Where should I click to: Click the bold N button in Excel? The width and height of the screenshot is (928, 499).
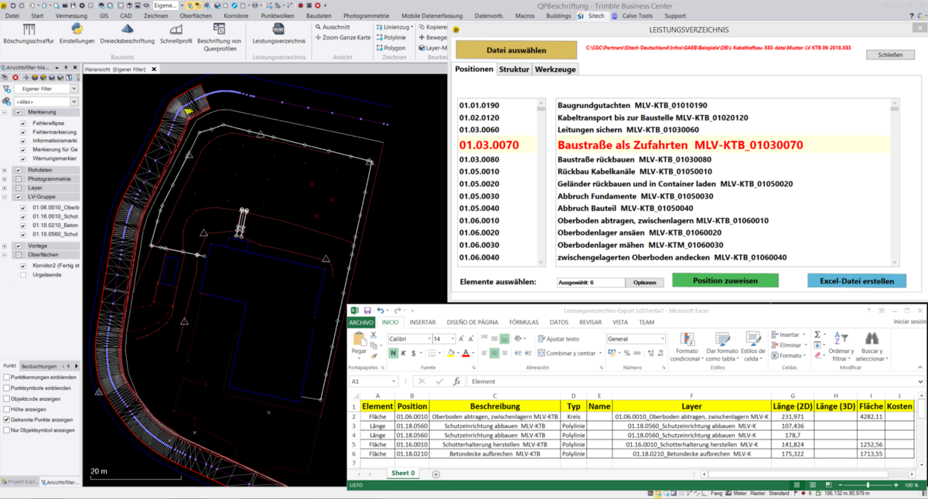(394, 353)
